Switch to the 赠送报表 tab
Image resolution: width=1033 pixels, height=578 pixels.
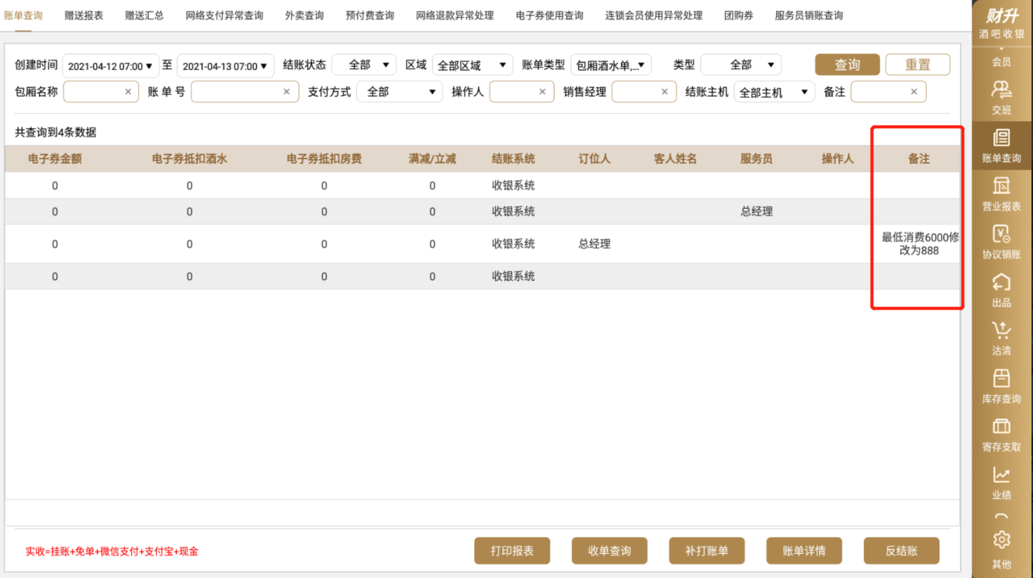pyautogui.click(x=84, y=16)
